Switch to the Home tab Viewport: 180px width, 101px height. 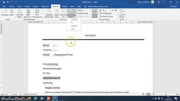(x=12, y=6)
